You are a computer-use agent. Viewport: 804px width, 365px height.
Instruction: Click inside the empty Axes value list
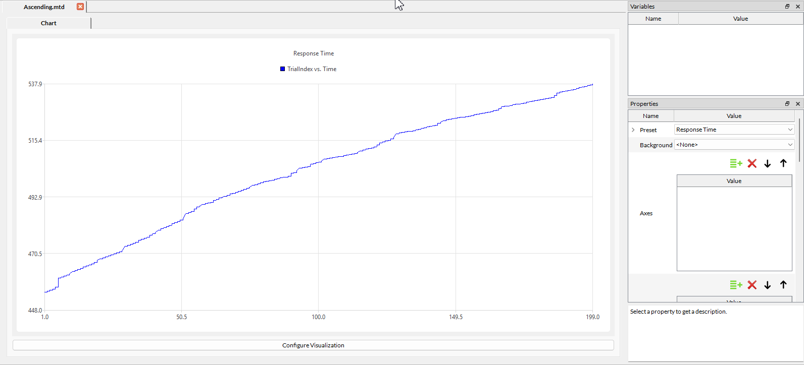point(734,228)
